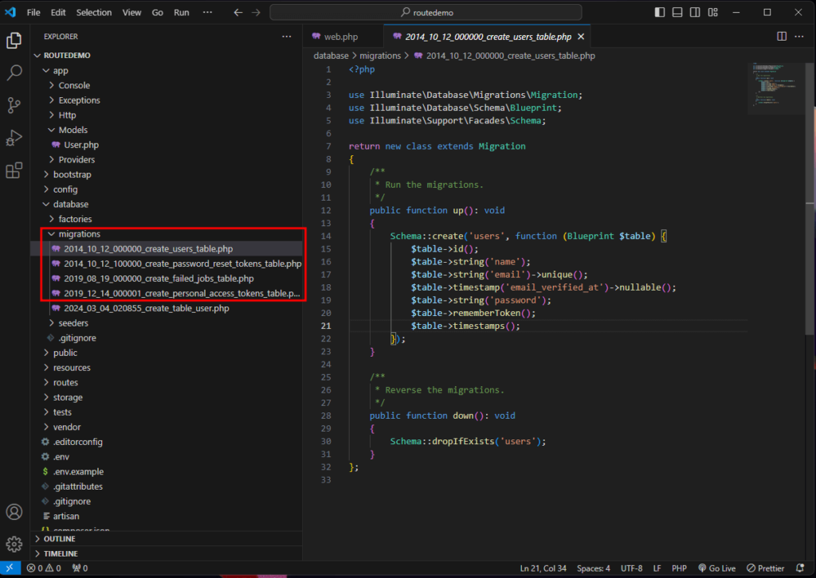Open the Go menu
This screenshot has width=816, height=578.
(x=157, y=13)
